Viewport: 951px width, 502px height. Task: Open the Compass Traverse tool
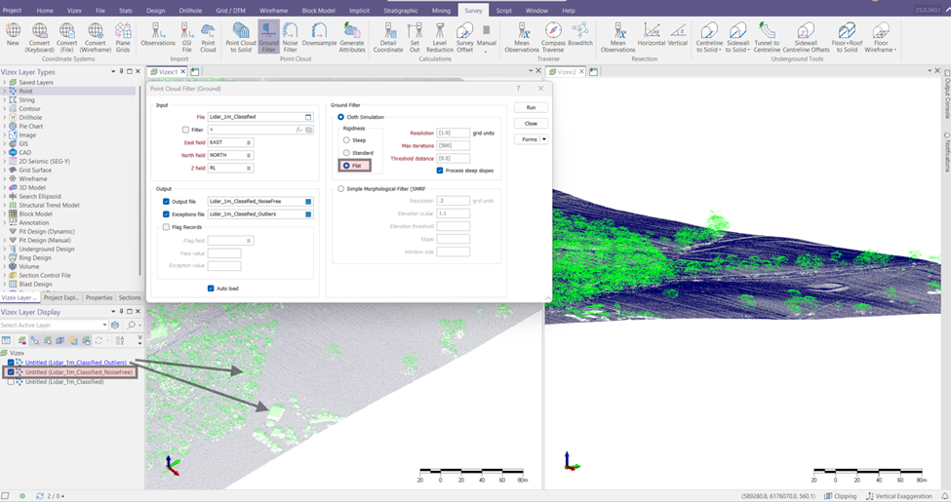click(x=553, y=37)
